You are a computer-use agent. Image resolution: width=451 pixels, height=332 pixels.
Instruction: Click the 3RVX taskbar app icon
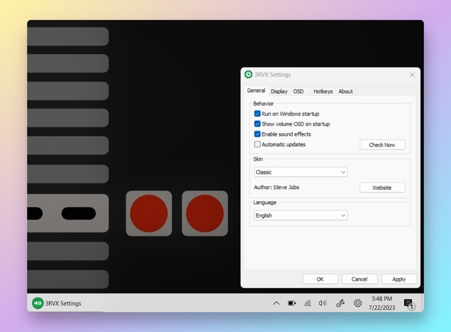coord(38,303)
